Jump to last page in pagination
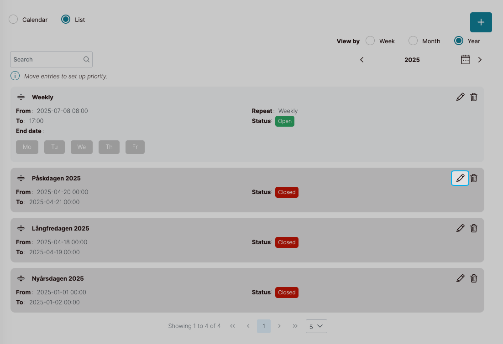Screen dimensions: 503x344 [295, 326]
